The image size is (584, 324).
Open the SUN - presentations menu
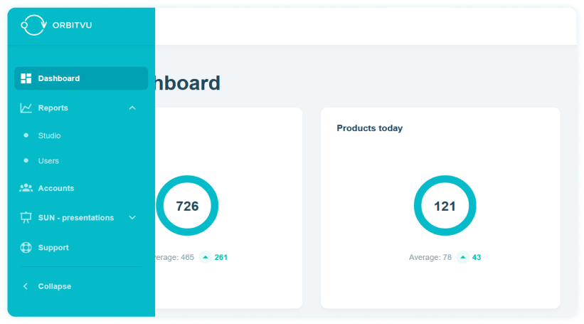(76, 218)
